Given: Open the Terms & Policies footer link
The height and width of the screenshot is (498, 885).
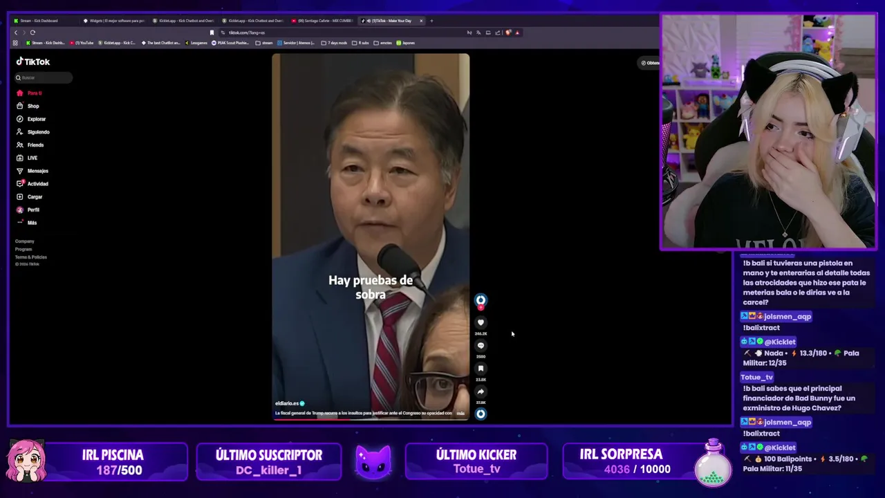Looking at the screenshot, I should point(31,257).
